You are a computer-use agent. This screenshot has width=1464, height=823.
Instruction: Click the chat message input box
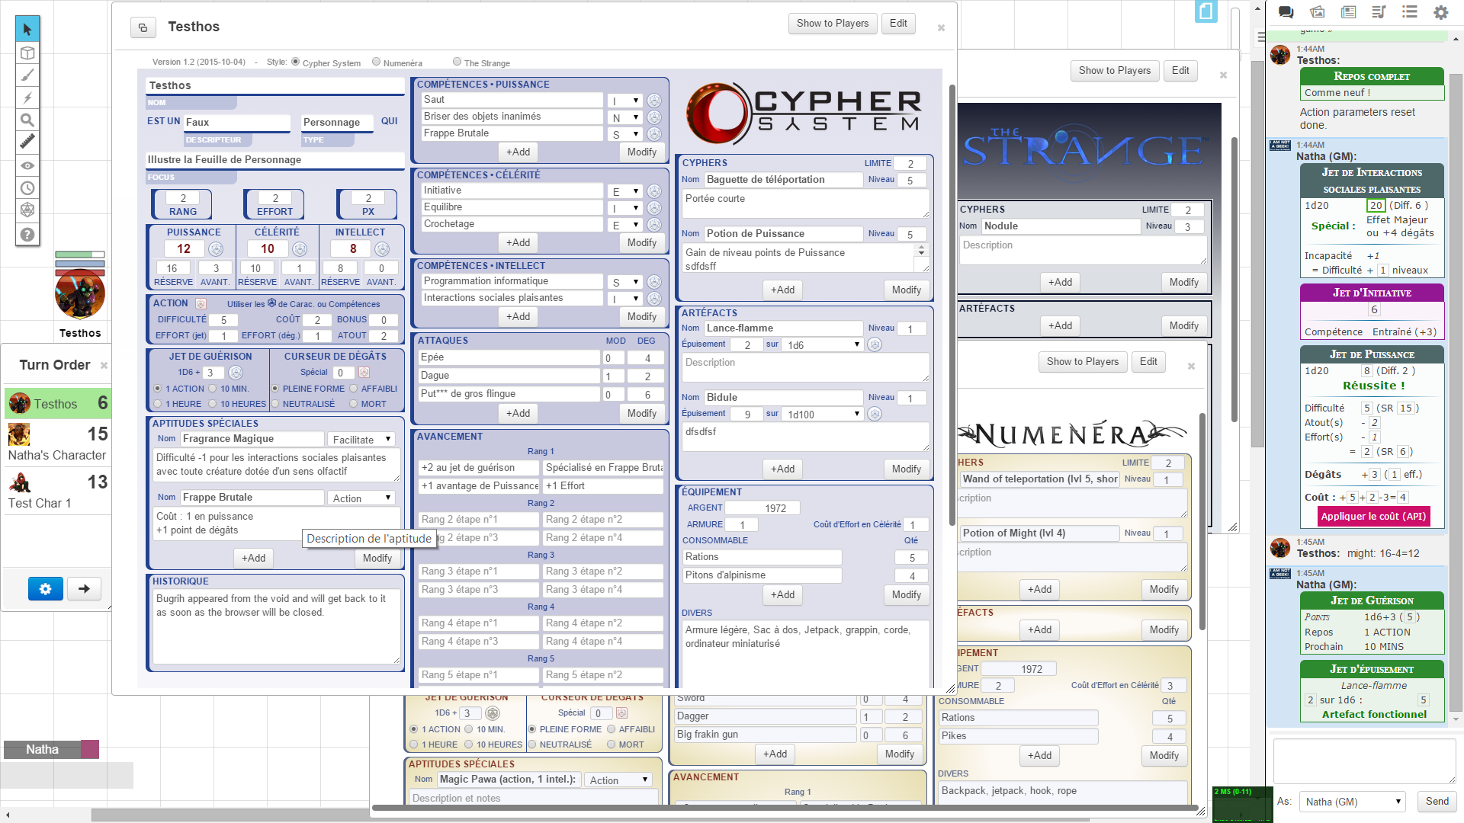pyautogui.click(x=1363, y=760)
